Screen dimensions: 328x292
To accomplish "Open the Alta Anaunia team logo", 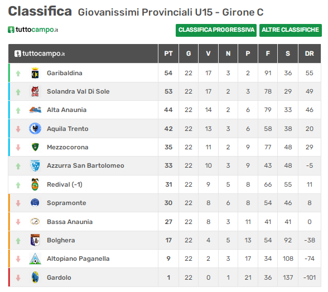I will [35, 110].
